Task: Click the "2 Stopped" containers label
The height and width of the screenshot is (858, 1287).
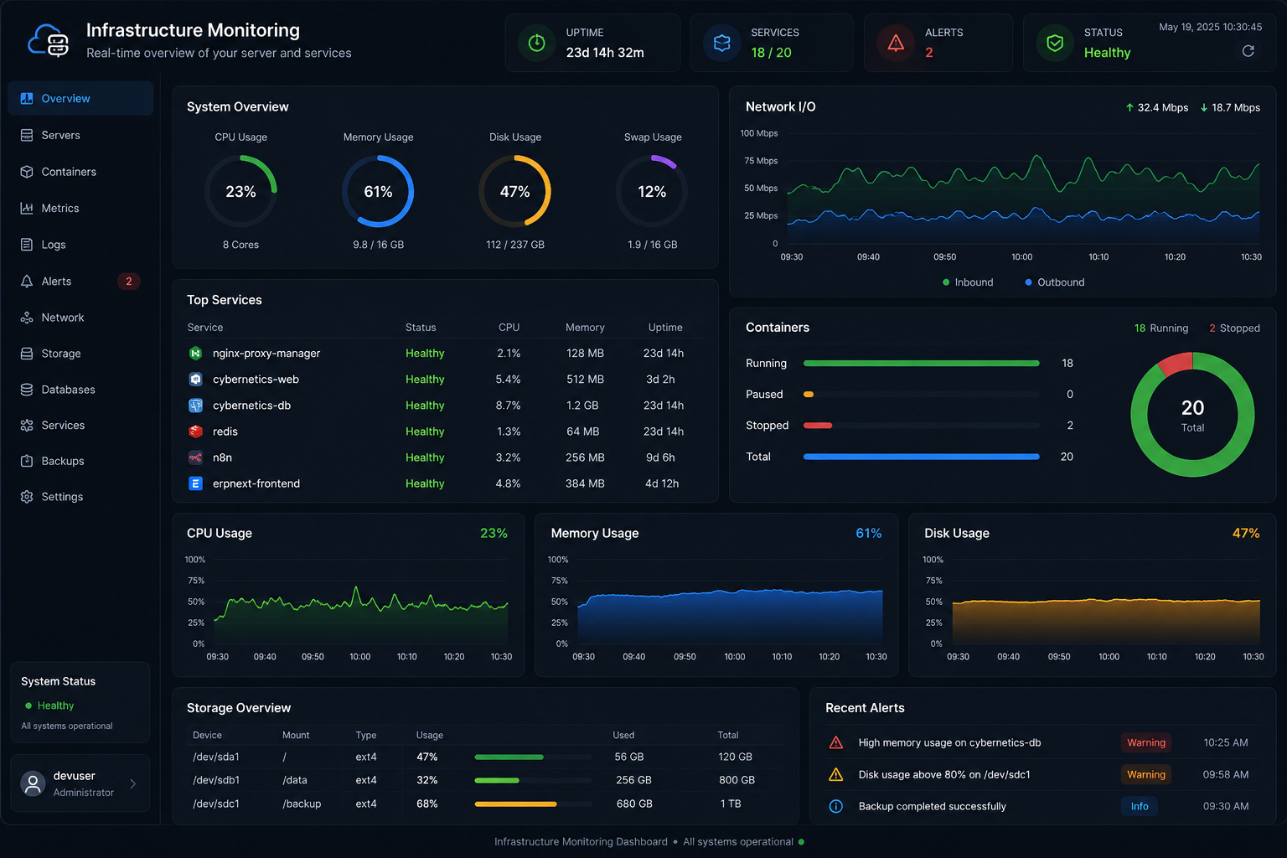Action: tap(1234, 328)
